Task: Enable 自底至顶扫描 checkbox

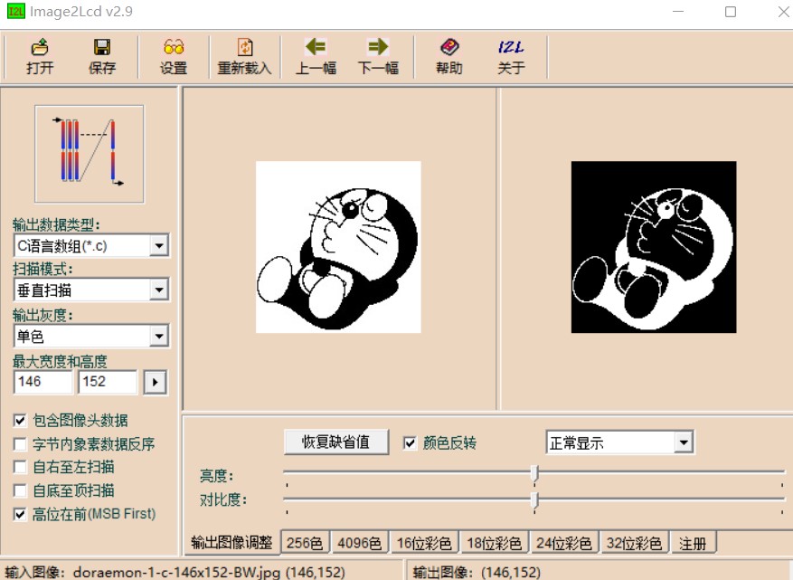Action: (20, 490)
